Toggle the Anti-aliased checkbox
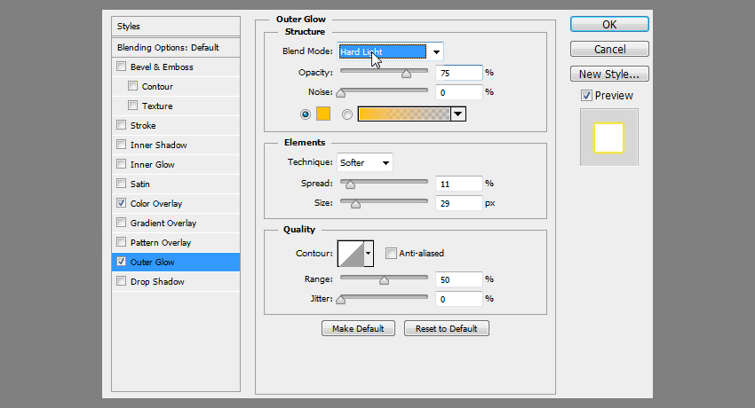 (392, 254)
